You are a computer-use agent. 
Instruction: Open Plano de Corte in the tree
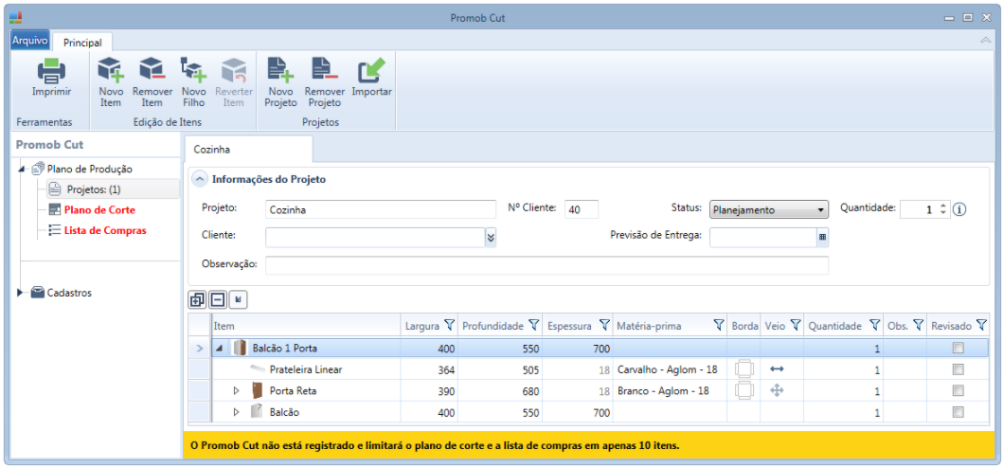pyautogui.click(x=99, y=209)
